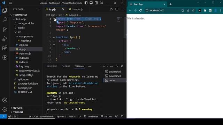Toggle the bottom panel layout icon
The width and height of the screenshot is (223, 125).
point(91,3)
